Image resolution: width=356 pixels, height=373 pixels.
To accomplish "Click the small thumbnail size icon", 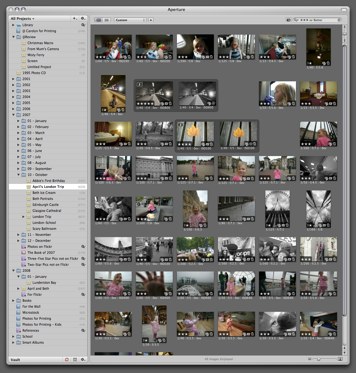I will (x=310, y=359).
